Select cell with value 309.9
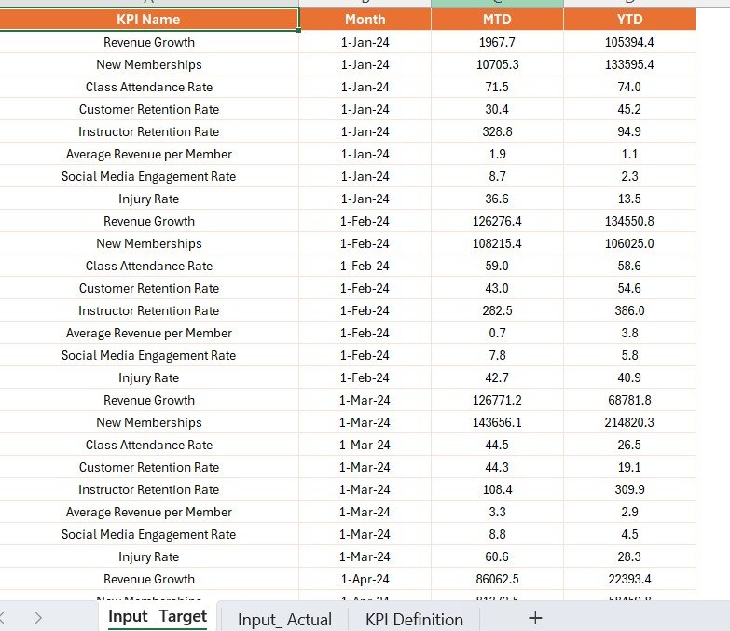The width and height of the screenshot is (730, 631). pyautogui.click(x=629, y=488)
